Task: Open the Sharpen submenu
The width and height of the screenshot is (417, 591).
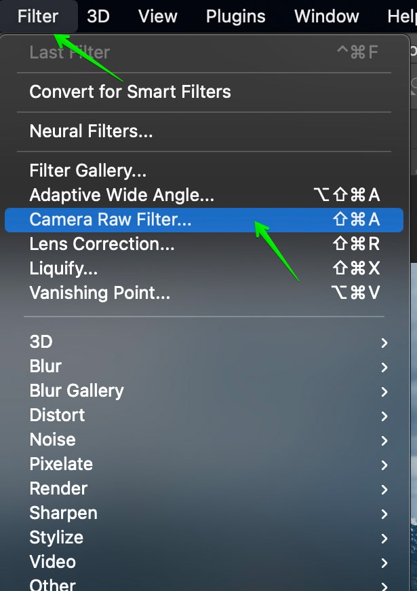Action: coord(204,514)
